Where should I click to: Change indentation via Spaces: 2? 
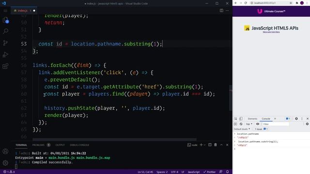(x=162, y=172)
